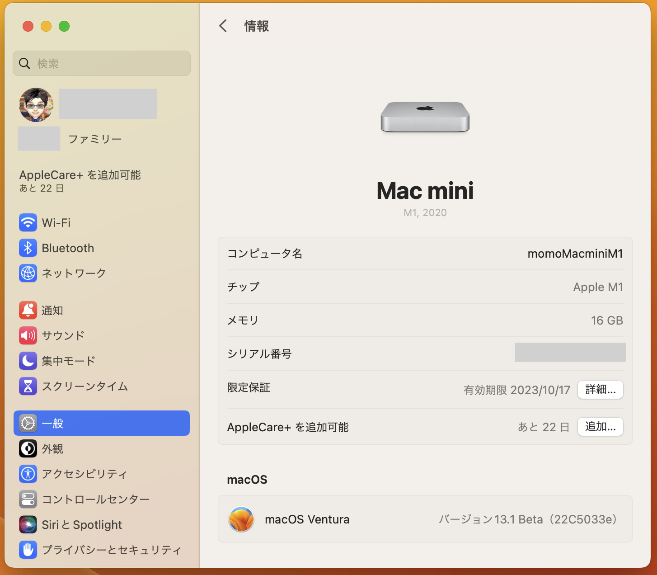
Task: Click the Siri と Spotlight icon
Action: [28, 524]
